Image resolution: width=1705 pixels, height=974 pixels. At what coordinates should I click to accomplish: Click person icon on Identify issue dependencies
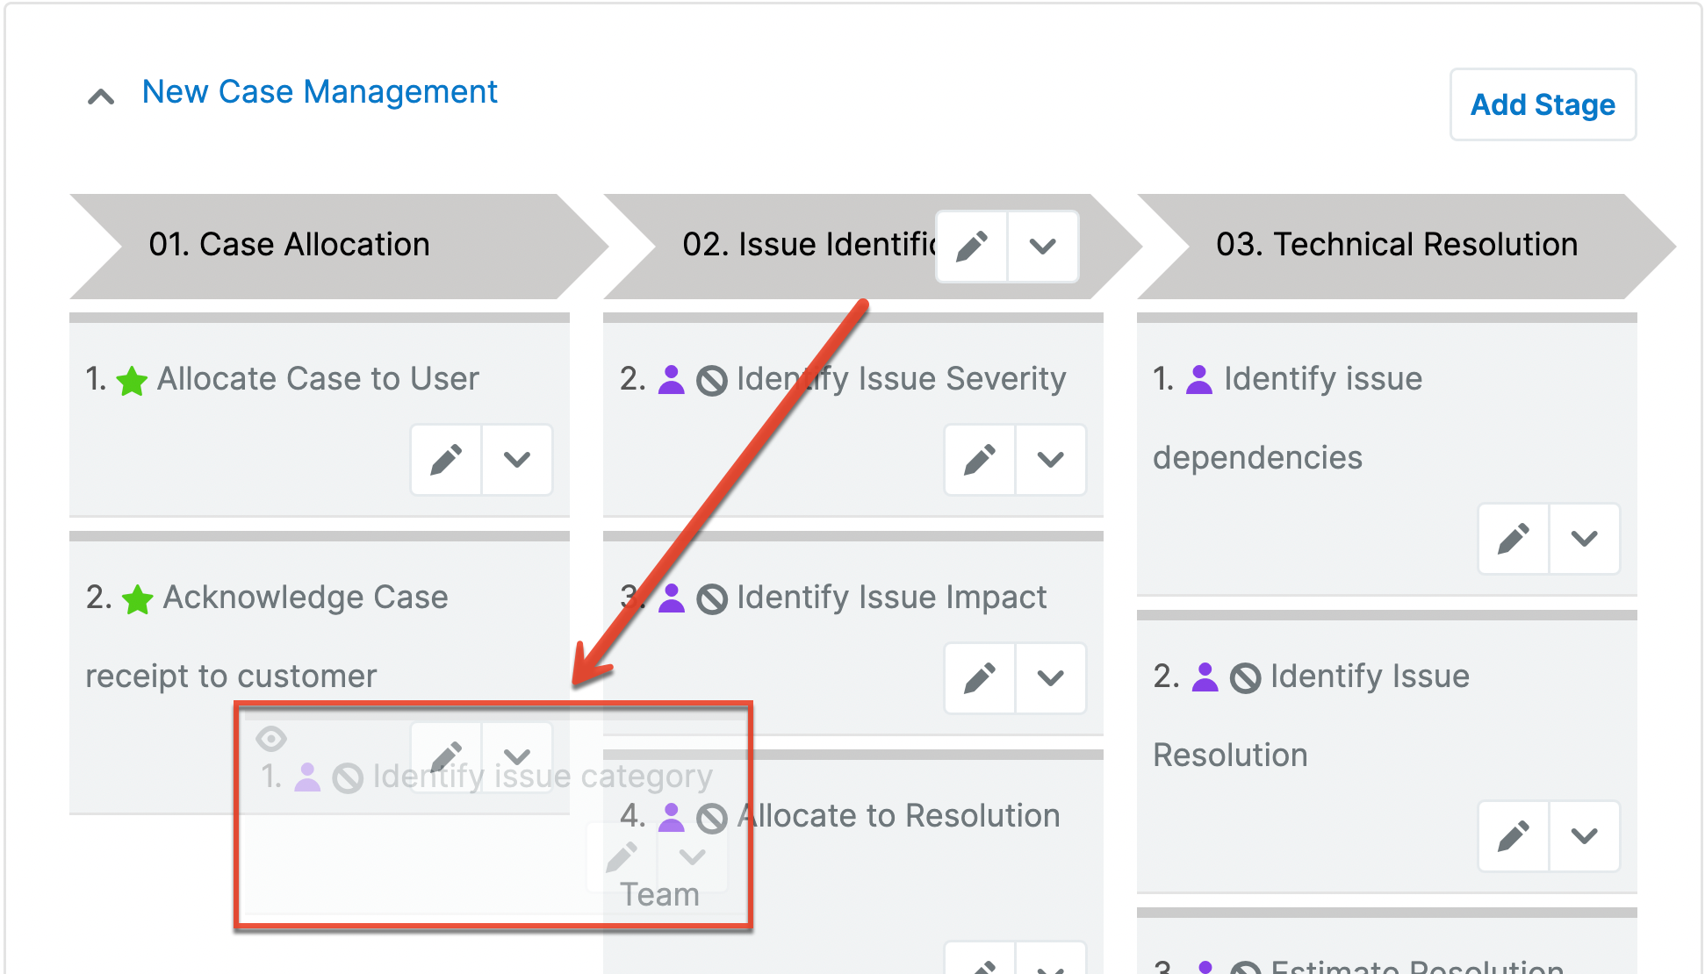click(1199, 380)
